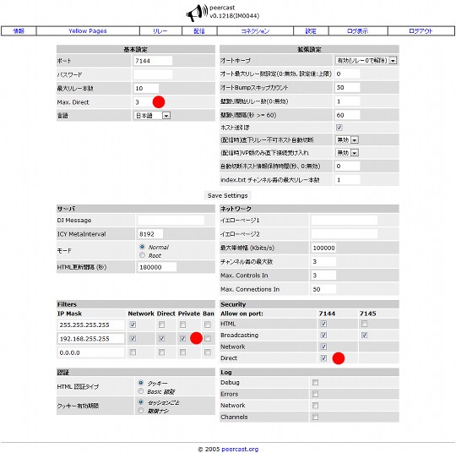Click the Bump skip count field showing 50
The height and width of the screenshot is (453, 456).
coord(348,87)
